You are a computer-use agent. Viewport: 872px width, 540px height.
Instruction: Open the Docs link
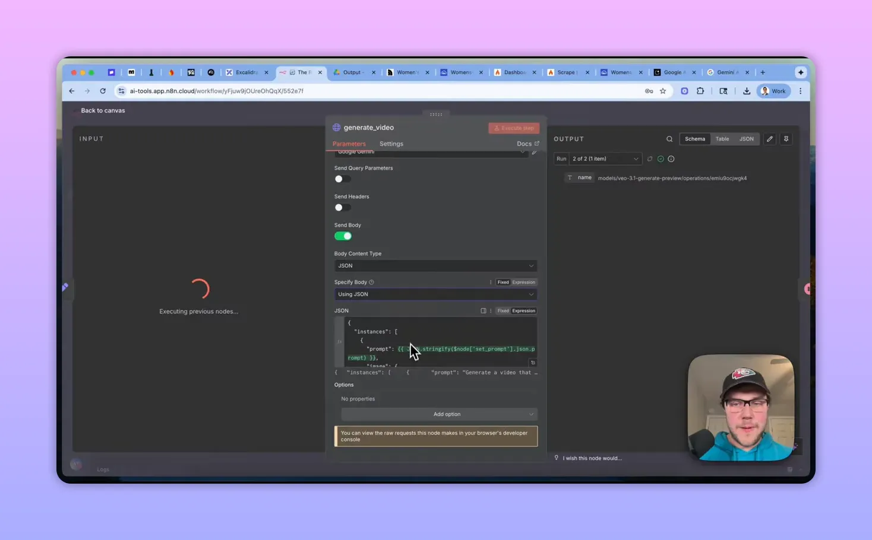[x=527, y=144]
